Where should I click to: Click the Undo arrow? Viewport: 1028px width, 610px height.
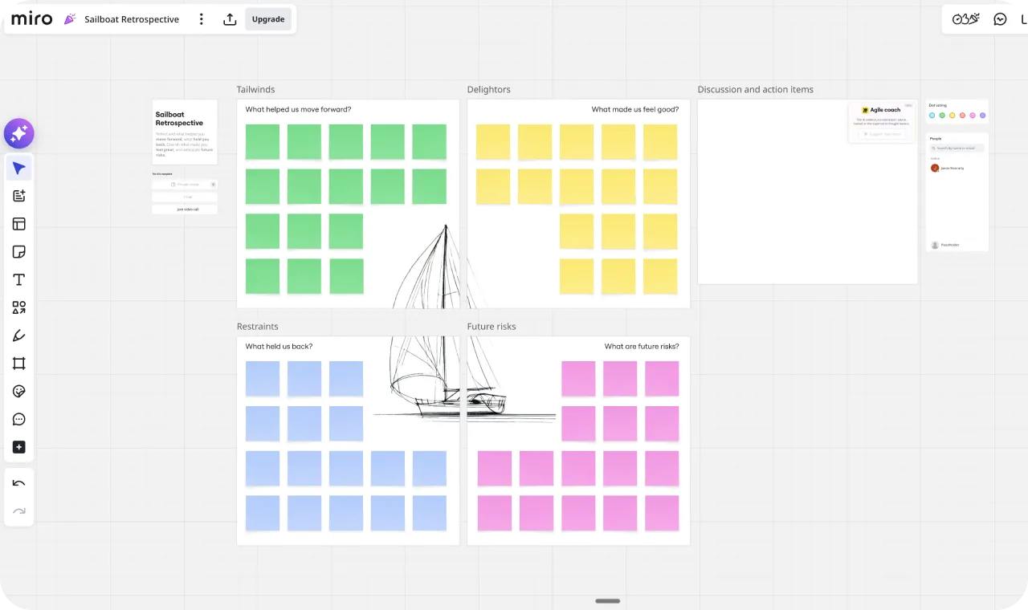click(x=19, y=483)
